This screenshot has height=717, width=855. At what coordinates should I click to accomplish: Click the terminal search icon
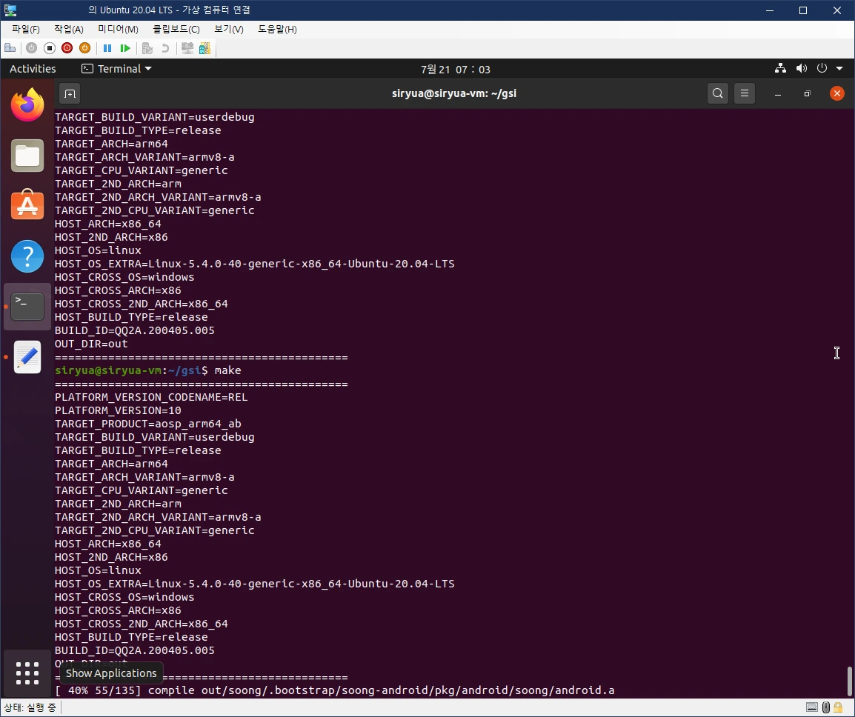(718, 93)
